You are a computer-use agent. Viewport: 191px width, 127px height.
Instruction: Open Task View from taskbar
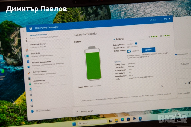click(x=110, y=121)
